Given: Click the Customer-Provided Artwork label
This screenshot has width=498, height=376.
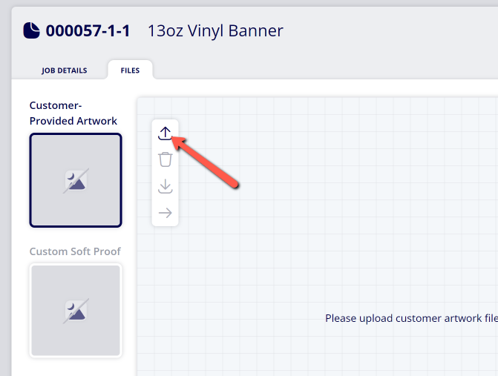Looking at the screenshot, I should [73, 113].
